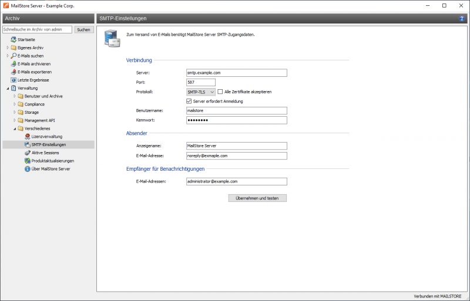This screenshot has height=301, width=470.
Task: Uncheck Server erfordert Anmeldung
Action: [x=189, y=101]
